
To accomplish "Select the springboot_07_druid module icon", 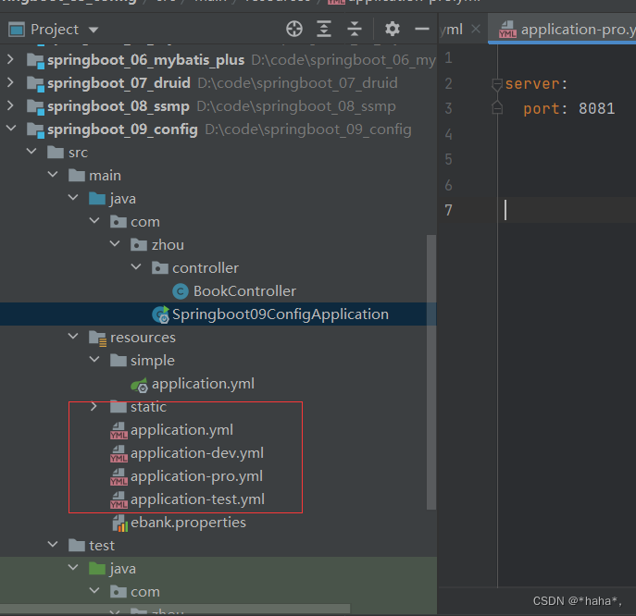I will [x=35, y=84].
